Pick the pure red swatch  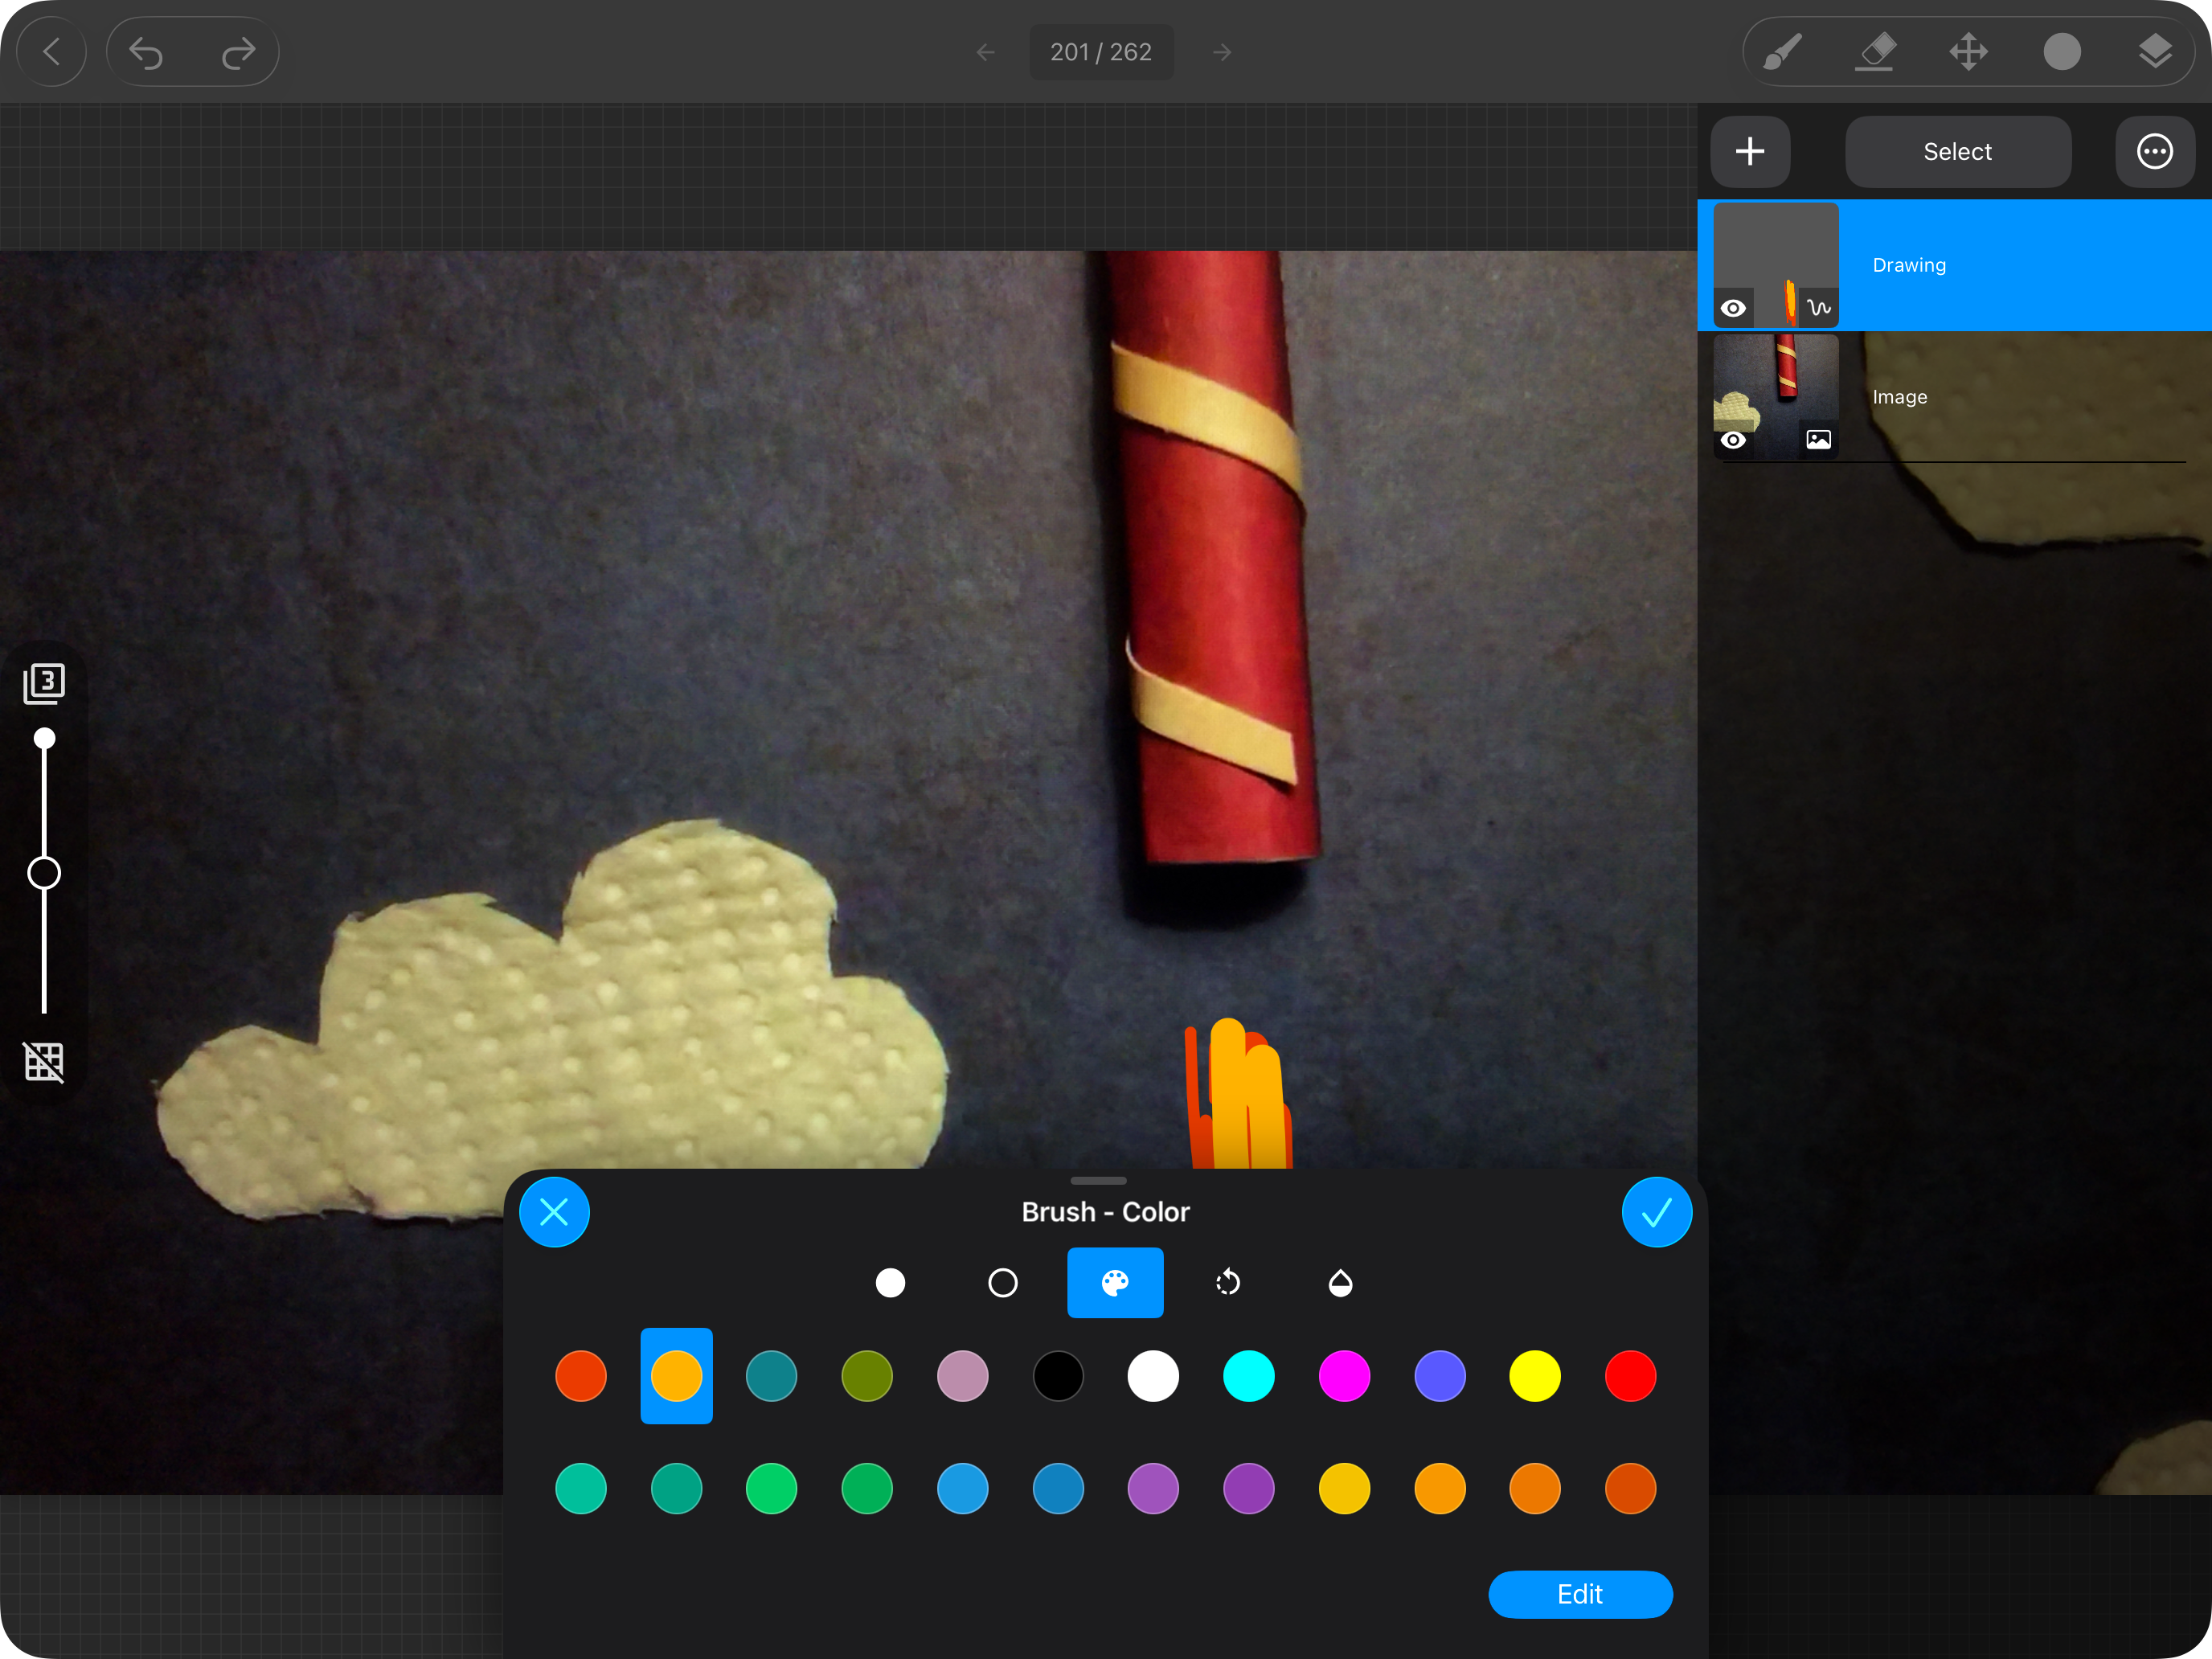[x=1630, y=1376]
